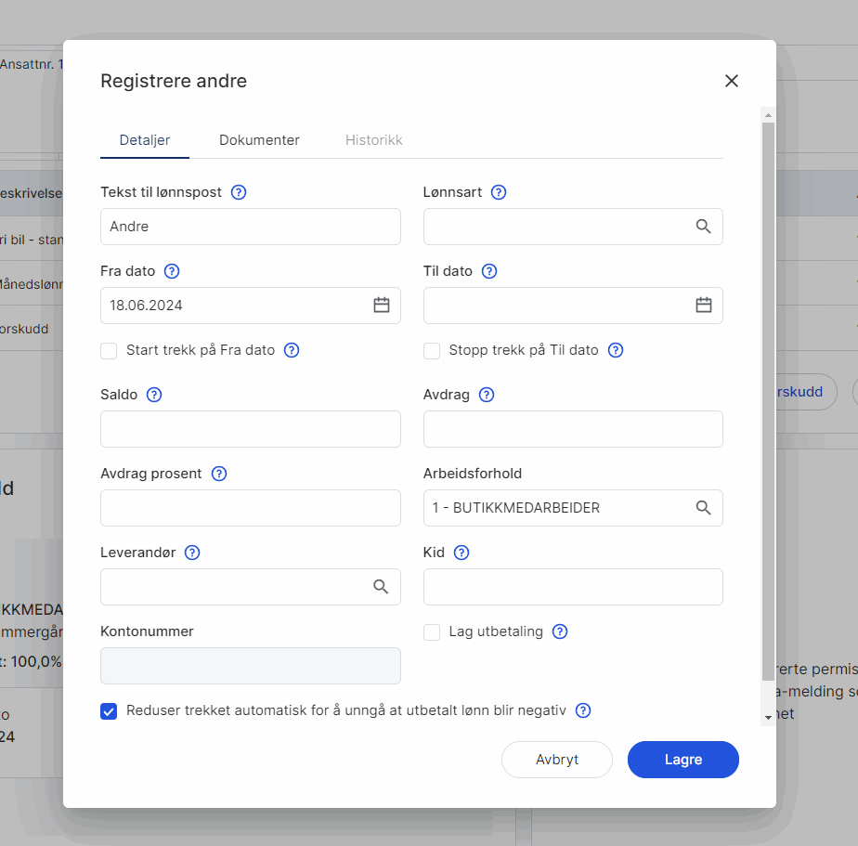Enable Stopp trekk på Til dato checkbox
Screen dimensions: 858x846
432,351
